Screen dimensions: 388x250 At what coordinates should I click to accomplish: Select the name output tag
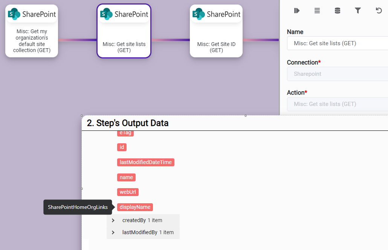click(126, 177)
